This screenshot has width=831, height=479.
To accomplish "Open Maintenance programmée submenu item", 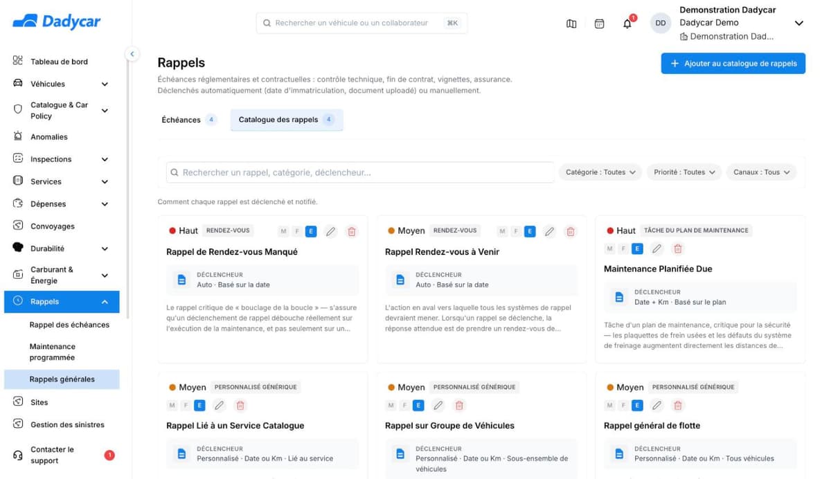I will click(53, 352).
